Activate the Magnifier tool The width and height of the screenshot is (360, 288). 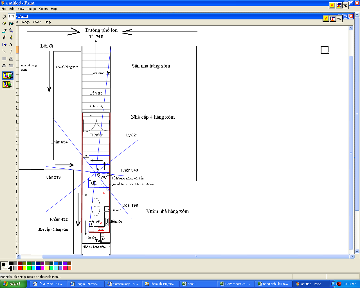click(11, 31)
